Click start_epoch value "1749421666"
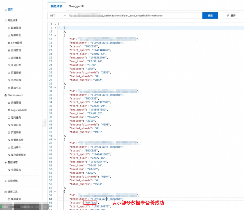The height and width of the screenshot is (210, 244). pyautogui.click(x=101, y=154)
